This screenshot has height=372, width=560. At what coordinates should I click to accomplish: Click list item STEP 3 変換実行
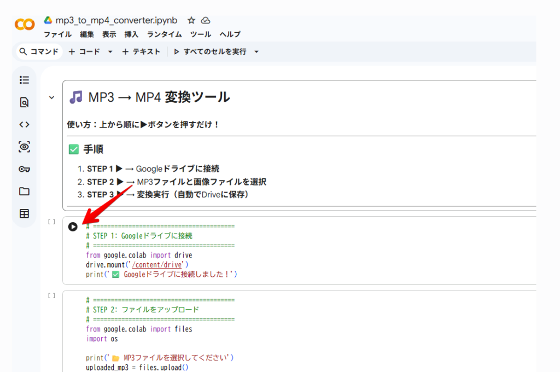coord(168,195)
